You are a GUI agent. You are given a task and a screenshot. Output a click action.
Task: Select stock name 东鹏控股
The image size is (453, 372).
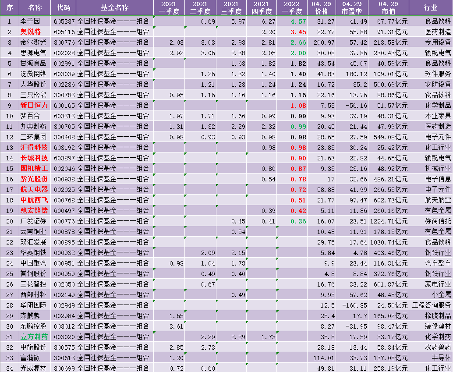33,326
